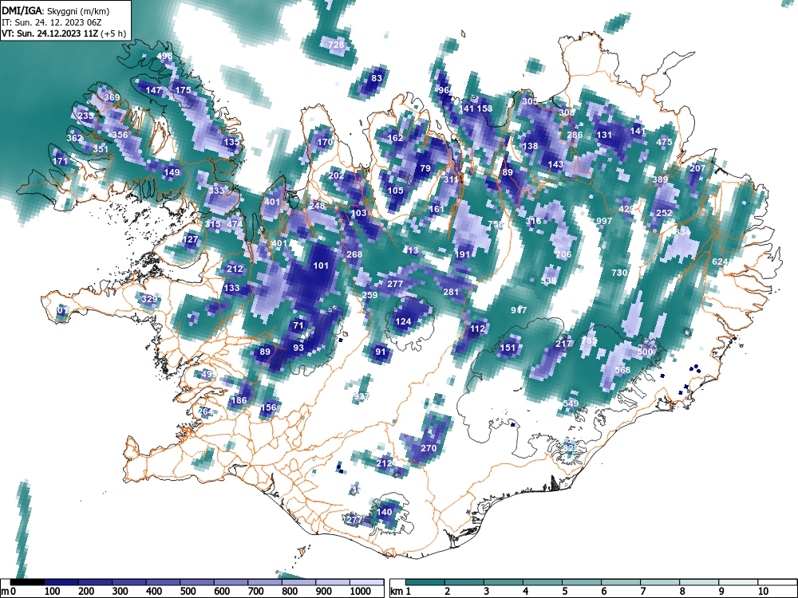Click the '917' visibility value
This screenshot has height=598, width=798.
click(519, 310)
